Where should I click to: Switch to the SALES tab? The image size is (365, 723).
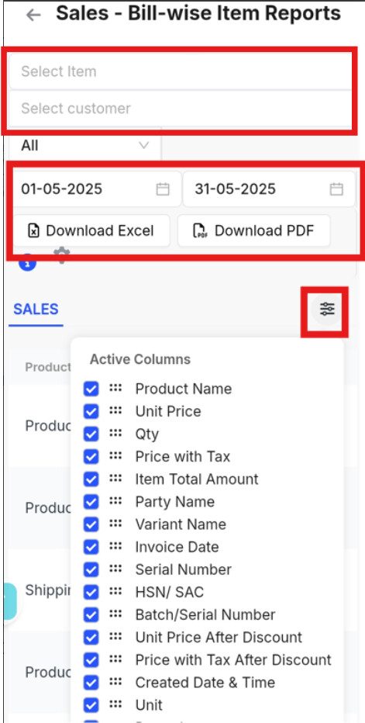pyautogui.click(x=36, y=310)
